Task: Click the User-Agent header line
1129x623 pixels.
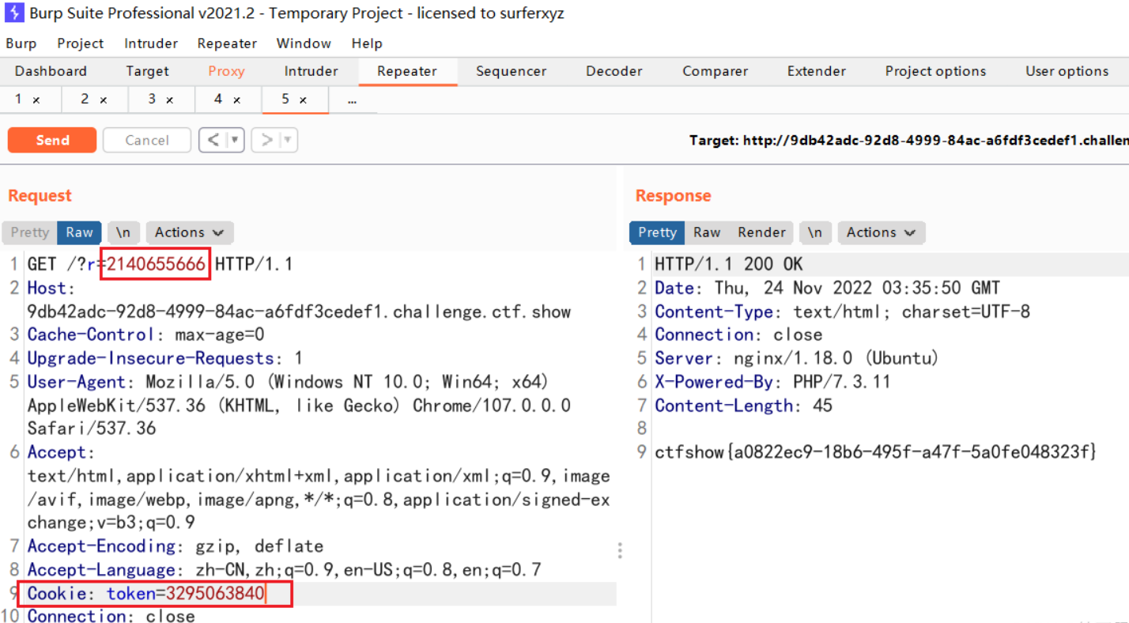Action: 299,406
